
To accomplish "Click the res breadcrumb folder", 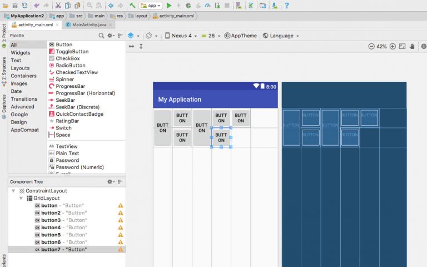I will (x=116, y=16).
